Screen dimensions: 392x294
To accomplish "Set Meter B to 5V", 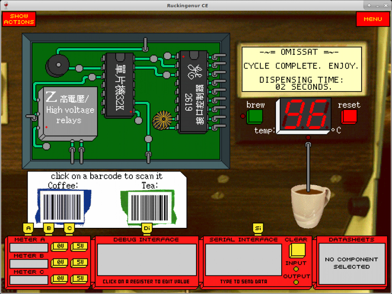I will [79, 263].
